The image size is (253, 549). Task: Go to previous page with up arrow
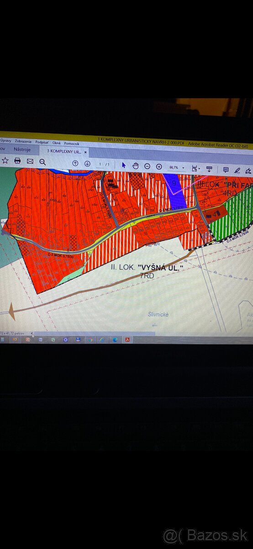point(75,163)
